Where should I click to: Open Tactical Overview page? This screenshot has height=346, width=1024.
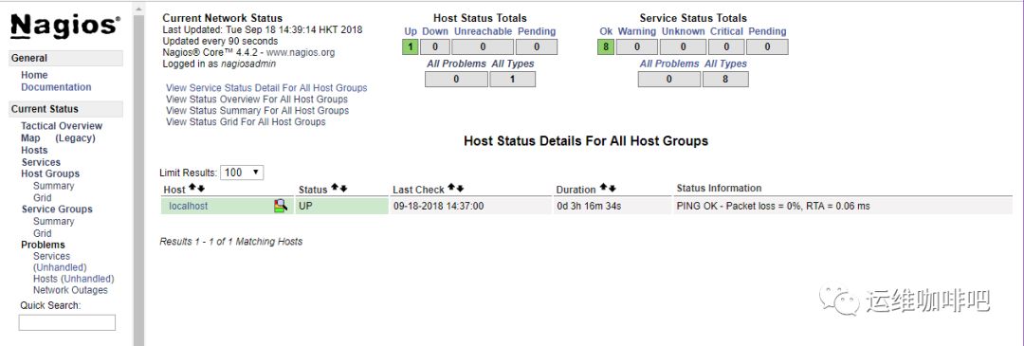click(62, 126)
